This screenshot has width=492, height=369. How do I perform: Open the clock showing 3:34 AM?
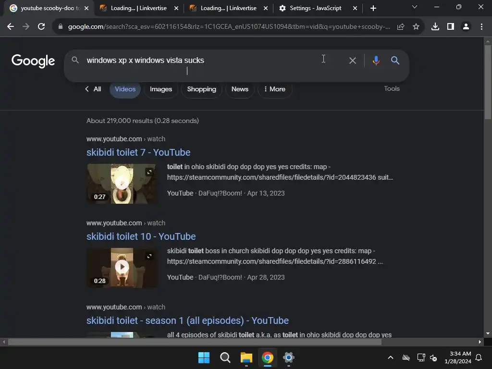click(x=458, y=357)
